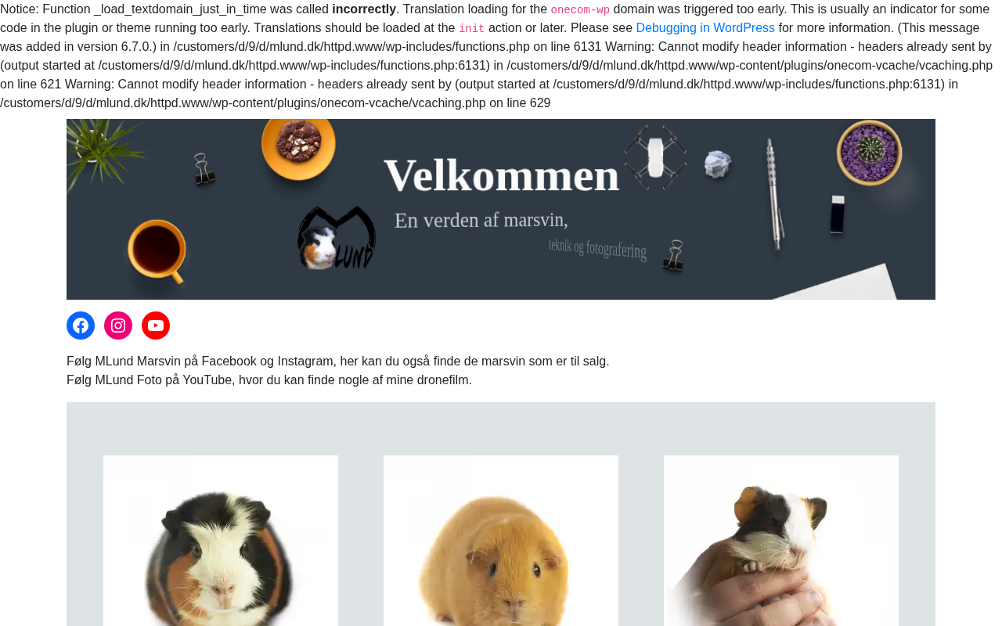The image size is (1002, 626).
Task: Open the golden guinea pig photo
Action: [501, 541]
